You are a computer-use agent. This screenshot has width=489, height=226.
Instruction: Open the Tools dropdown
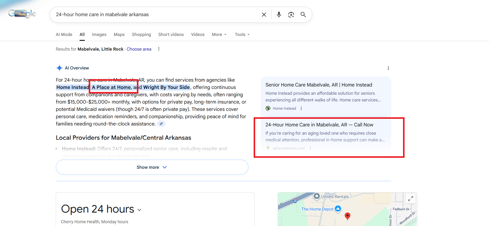click(242, 34)
